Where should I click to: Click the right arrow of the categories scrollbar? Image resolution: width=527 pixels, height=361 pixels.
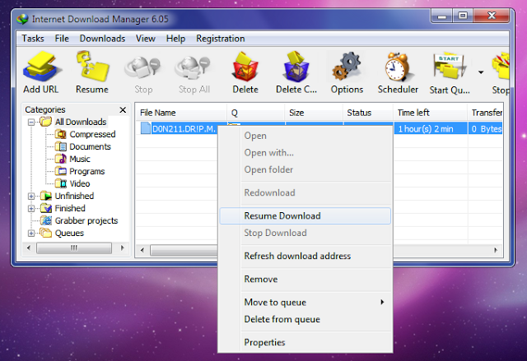(123, 248)
